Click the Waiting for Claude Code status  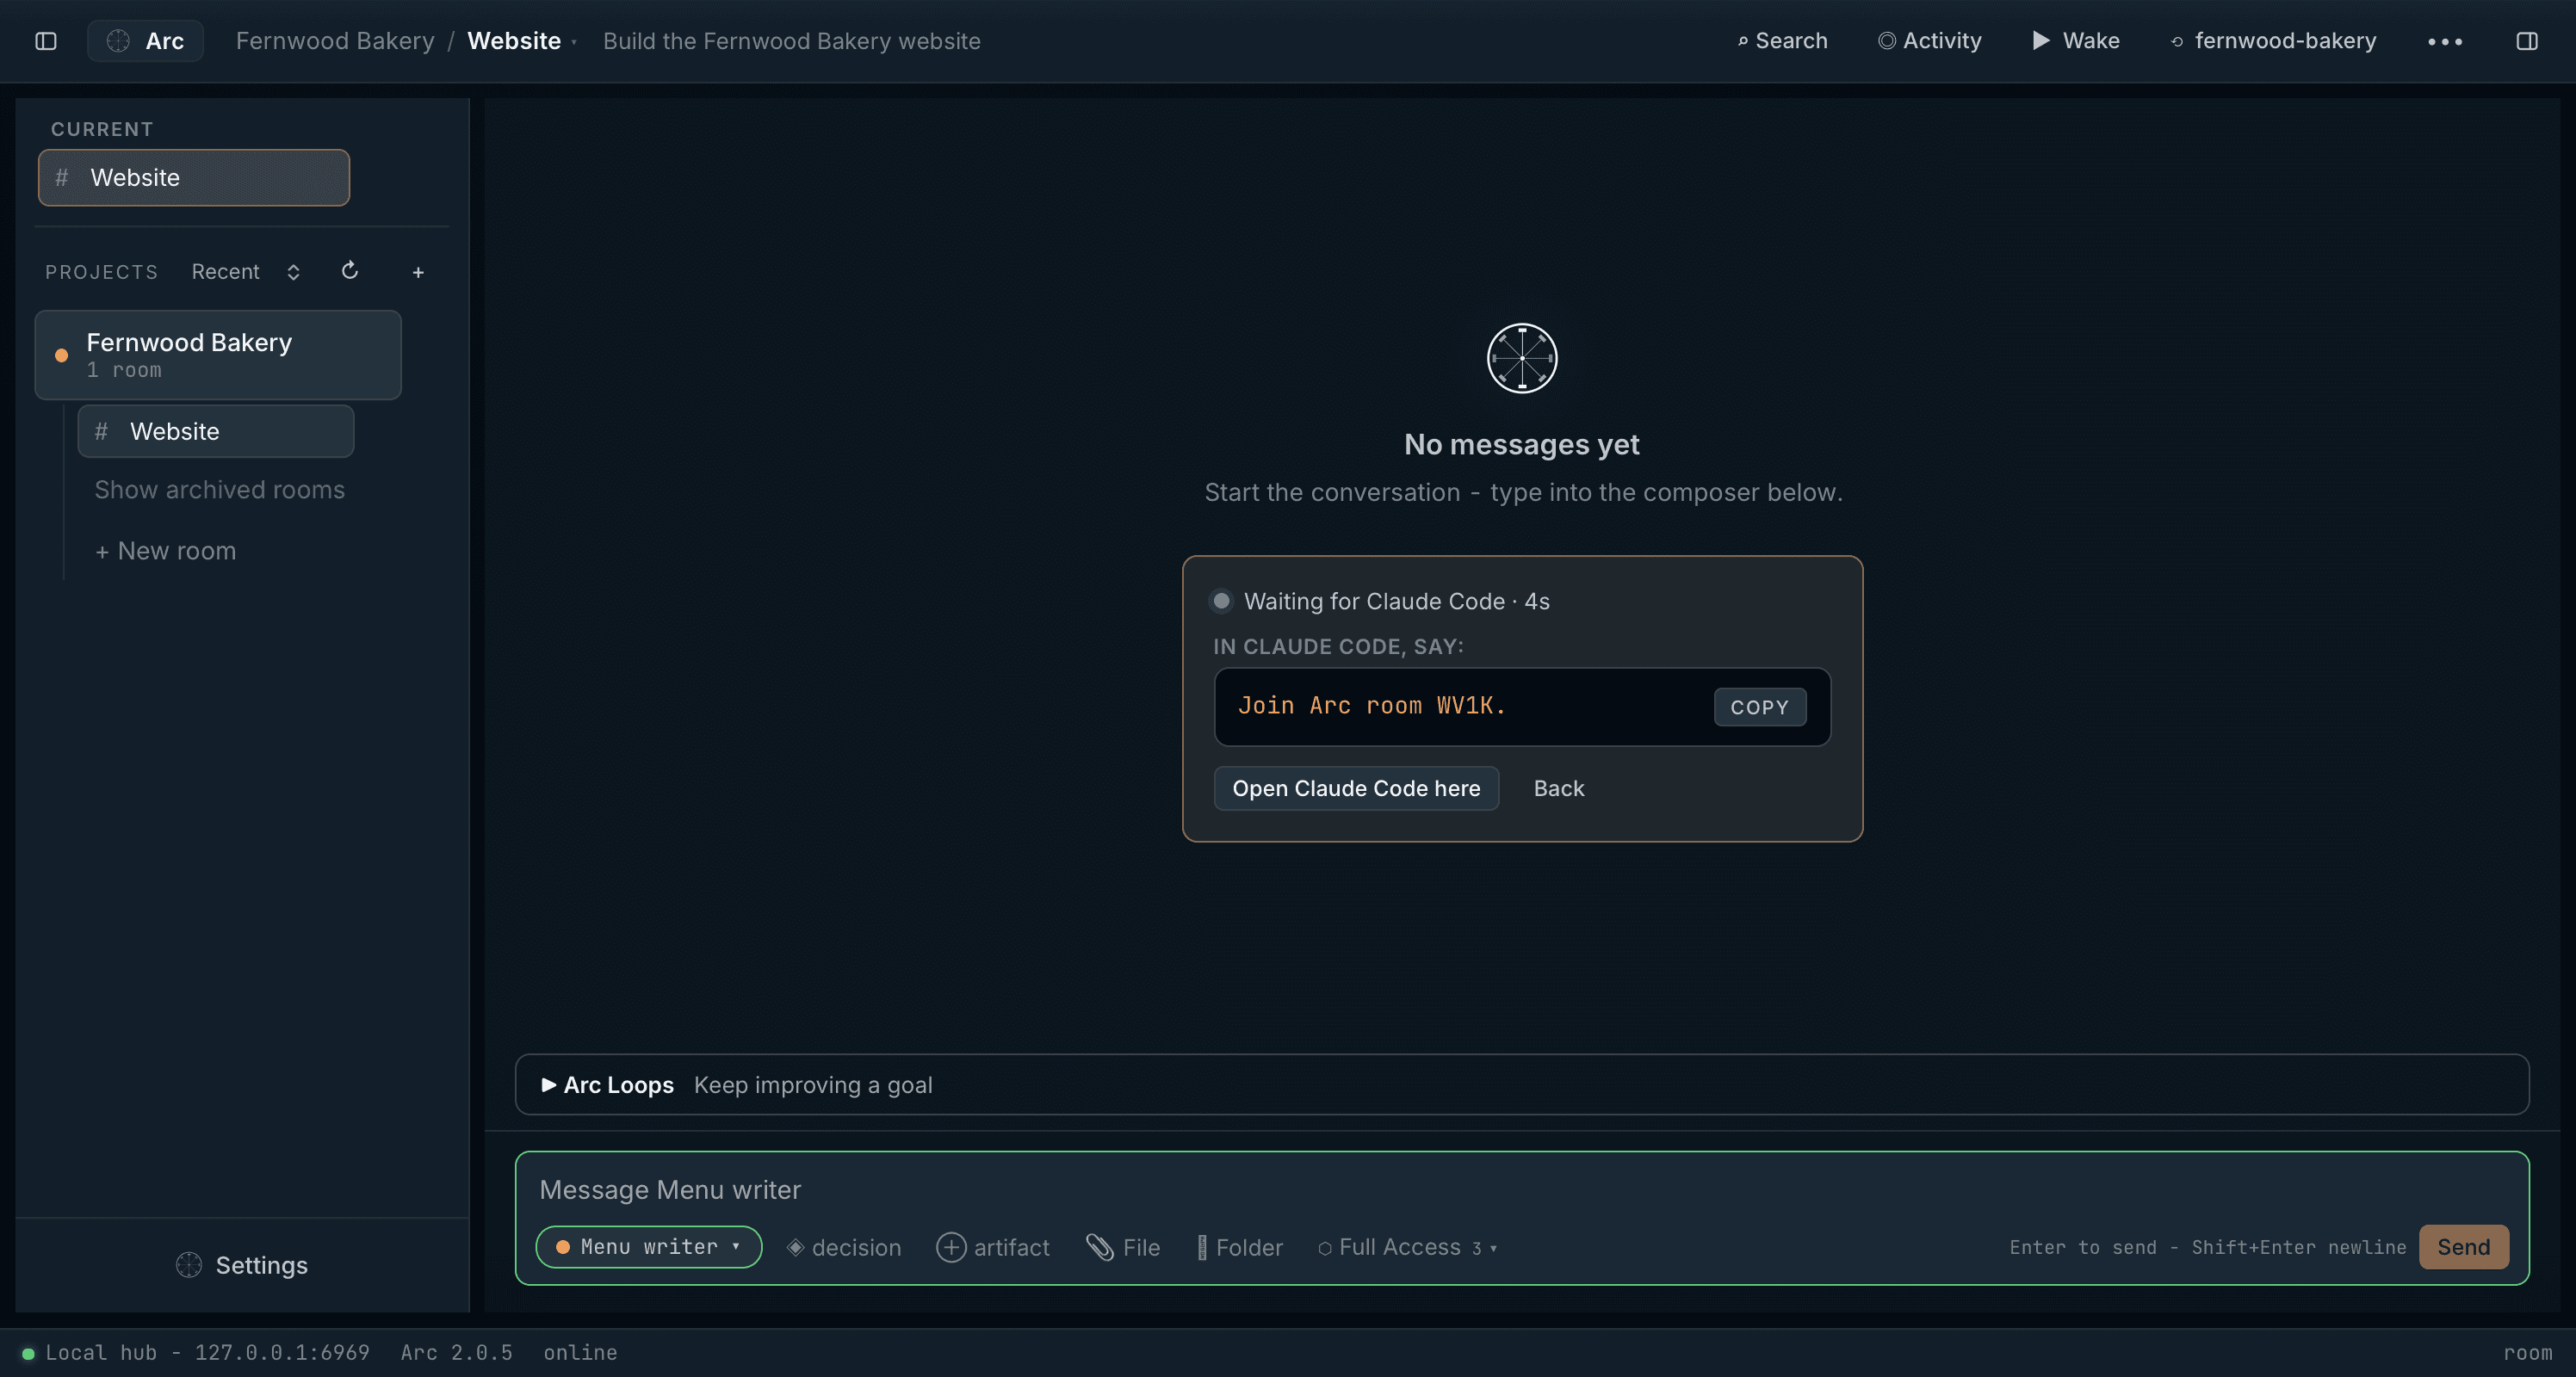click(x=1381, y=602)
